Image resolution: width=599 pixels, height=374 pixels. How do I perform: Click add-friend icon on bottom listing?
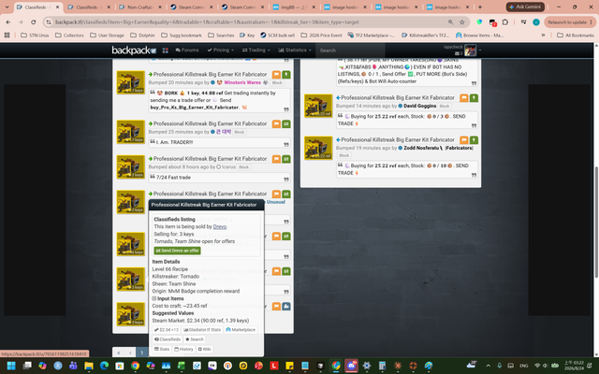(286, 307)
